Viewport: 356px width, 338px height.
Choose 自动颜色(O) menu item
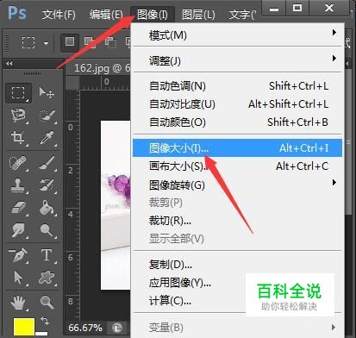pos(238,122)
